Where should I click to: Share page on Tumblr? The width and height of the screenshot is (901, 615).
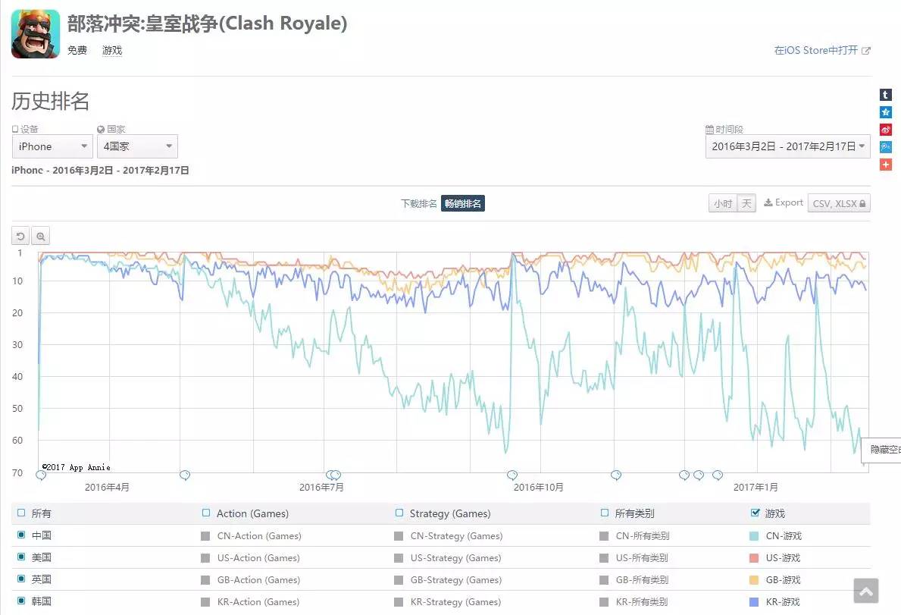(886, 94)
